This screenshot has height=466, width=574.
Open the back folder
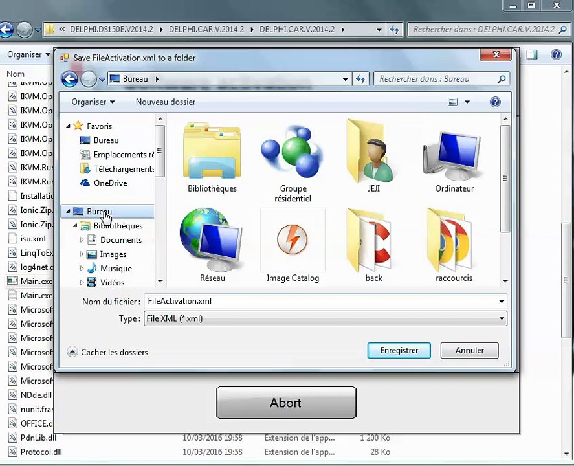point(373,245)
